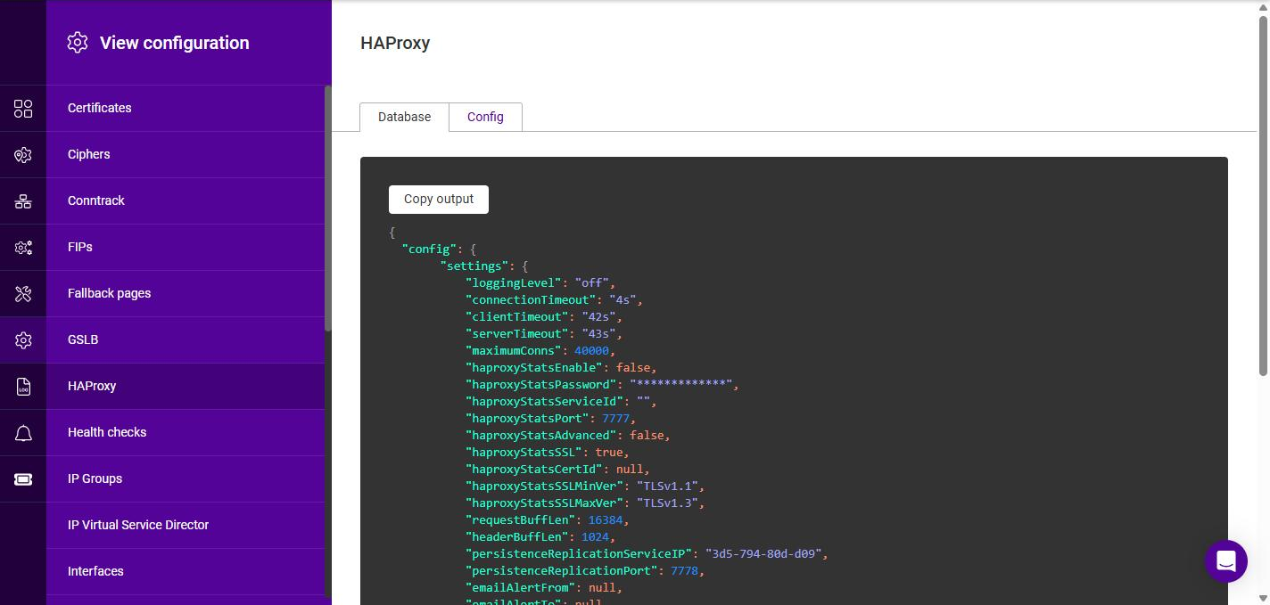
Task: Click the gear icon beside View configuration
Action: 78,43
